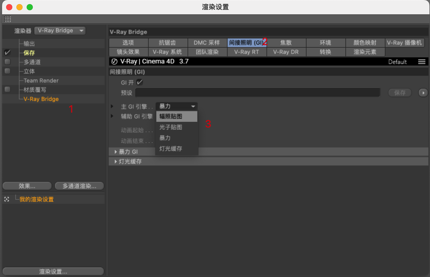Choose 光子贴图 from the GI engine list
Viewport: 430px width, 277px height.
(x=177, y=127)
